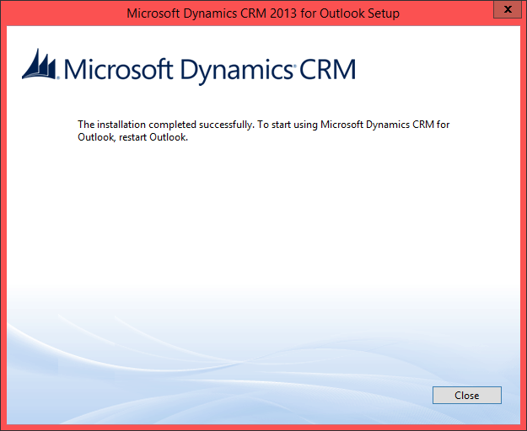
Task: Click the blank white area below the message
Action: click(x=261, y=219)
